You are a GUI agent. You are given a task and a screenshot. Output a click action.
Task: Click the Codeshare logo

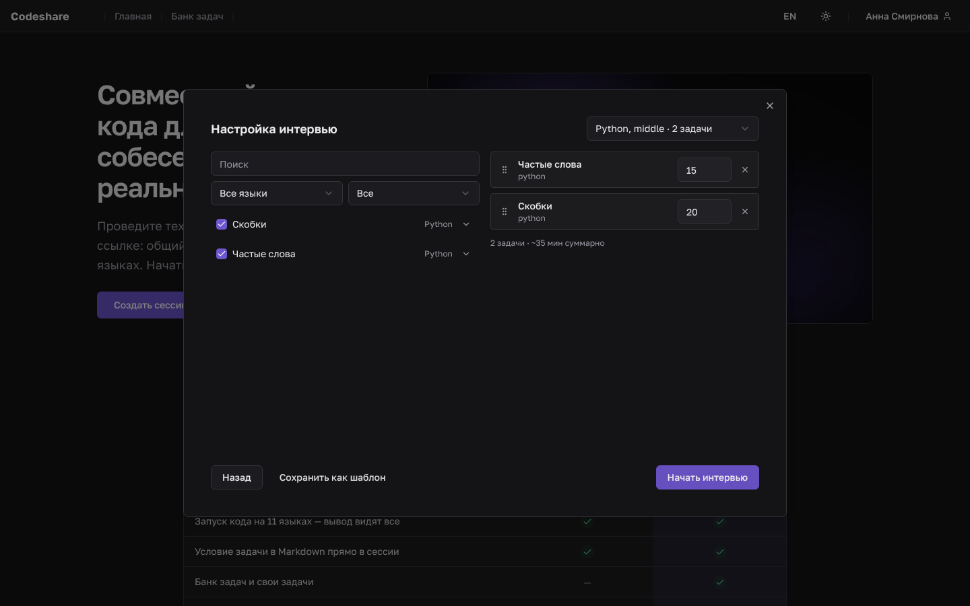pos(40,16)
